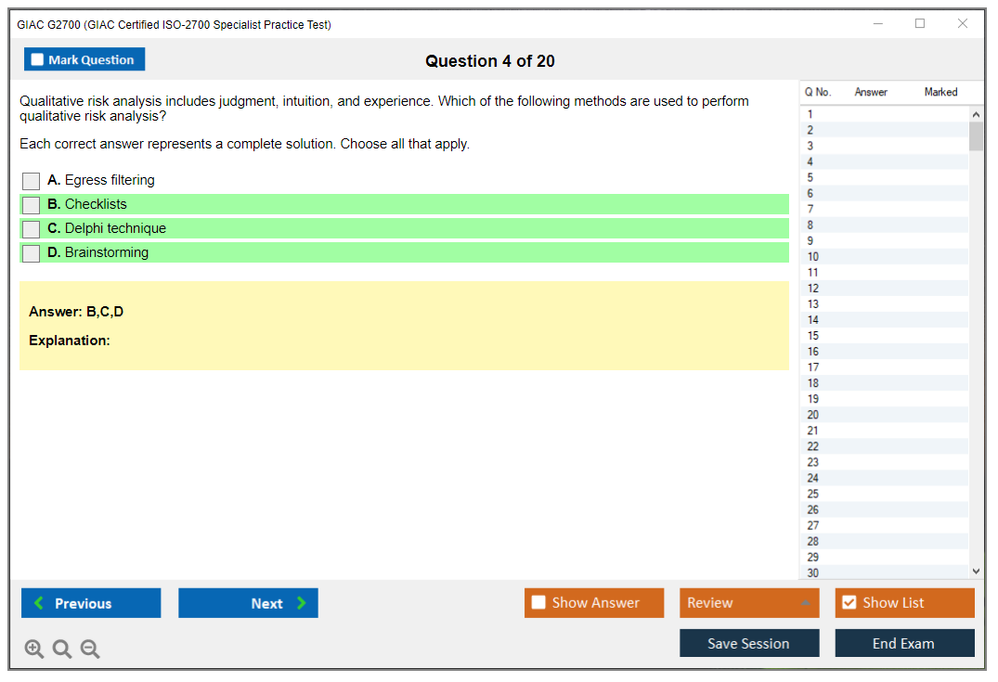Check answer option A Egress filtering
Image resolution: width=998 pixels, height=682 pixels.
[x=31, y=181]
